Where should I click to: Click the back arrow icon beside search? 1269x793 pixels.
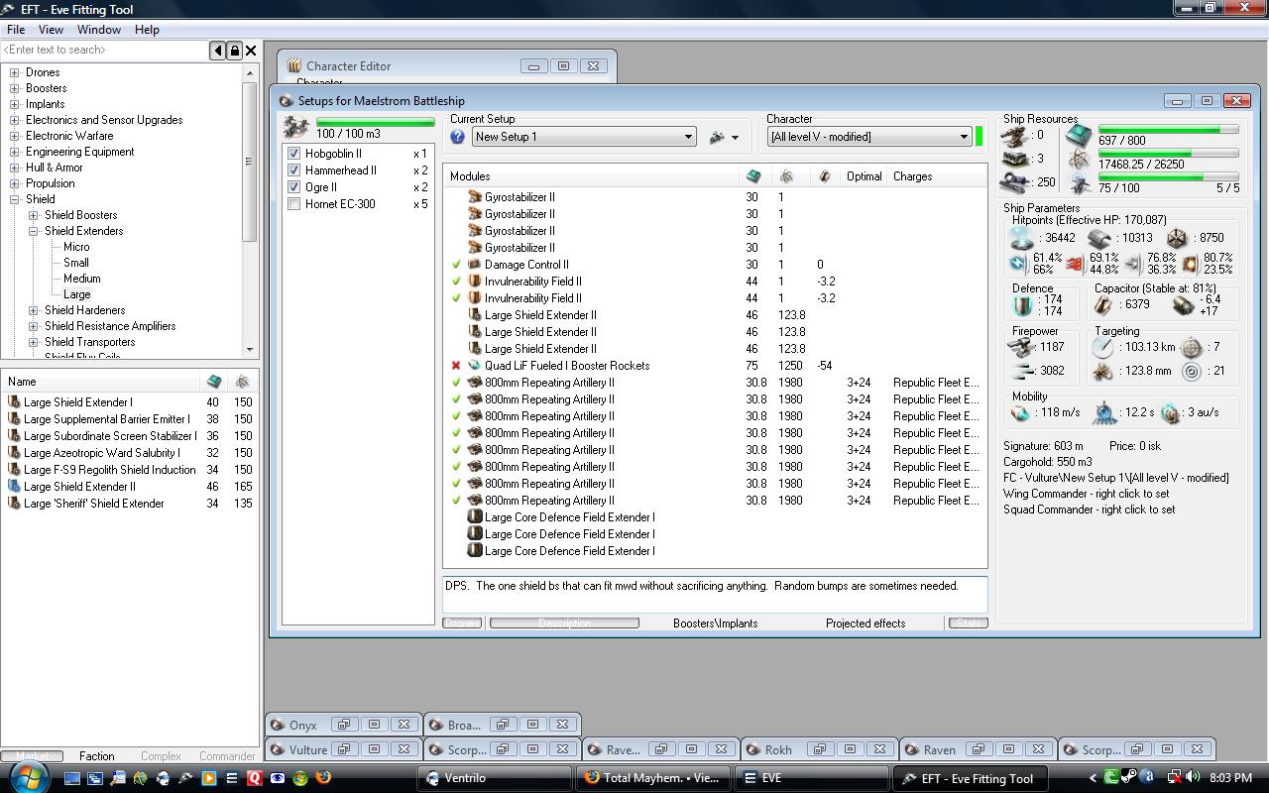[x=218, y=51]
